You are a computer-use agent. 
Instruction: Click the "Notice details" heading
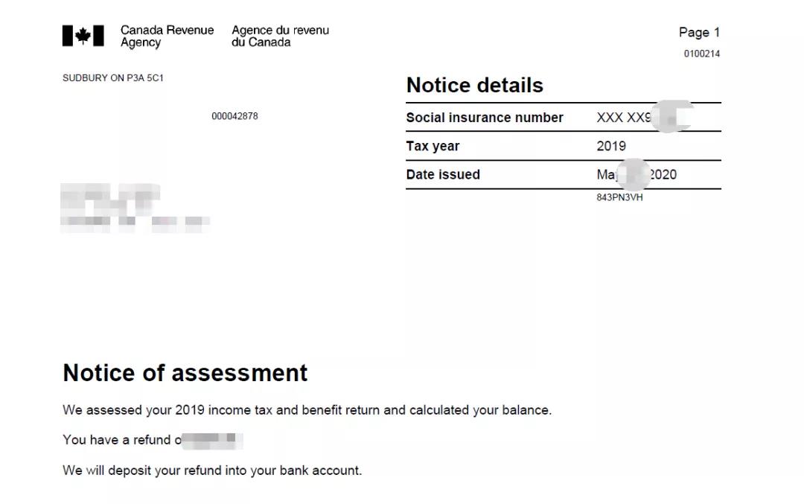coord(474,86)
